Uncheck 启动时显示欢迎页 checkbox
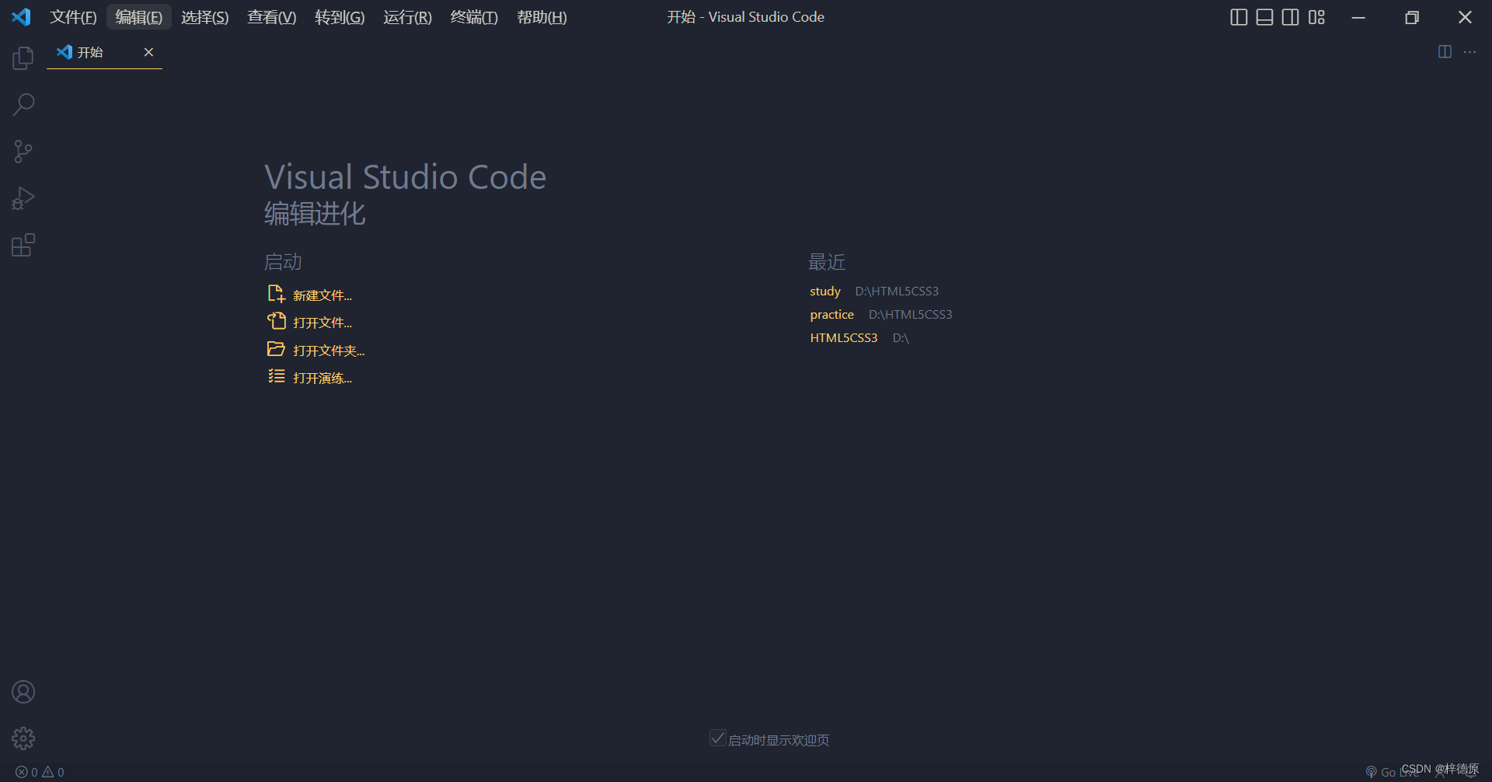Screen dimensions: 1492x782 click(x=716, y=737)
